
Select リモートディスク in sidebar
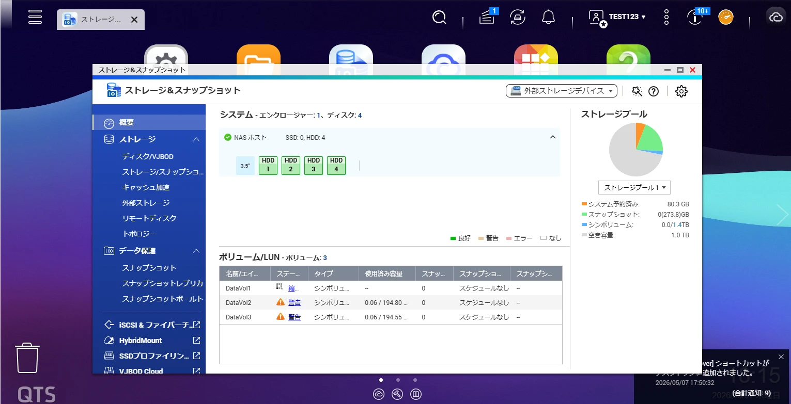[149, 218]
